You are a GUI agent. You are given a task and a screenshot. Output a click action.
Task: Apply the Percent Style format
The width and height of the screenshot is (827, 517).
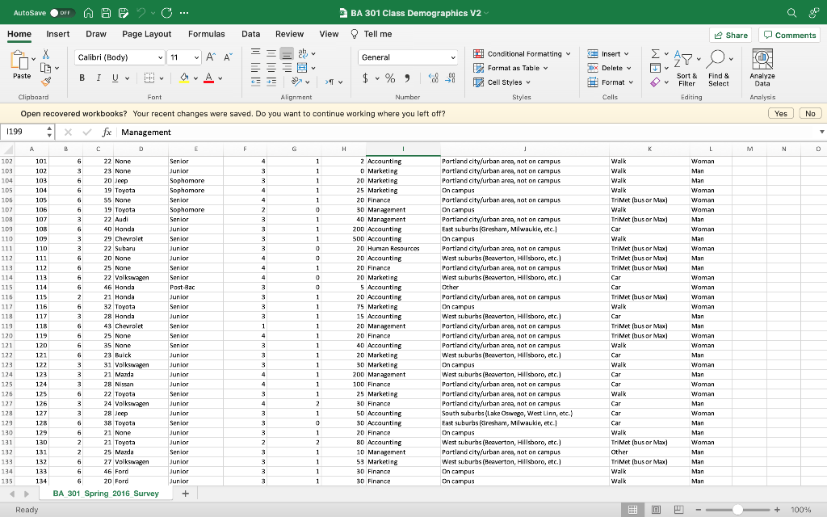tap(389, 78)
